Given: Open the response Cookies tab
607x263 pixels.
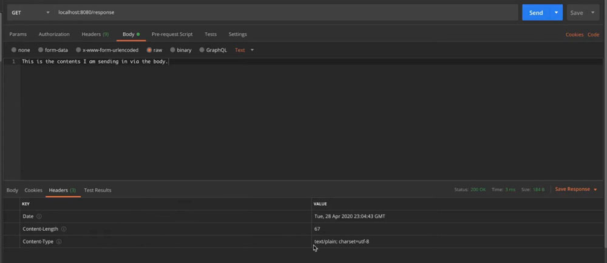Looking at the screenshot, I should point(33,190).
